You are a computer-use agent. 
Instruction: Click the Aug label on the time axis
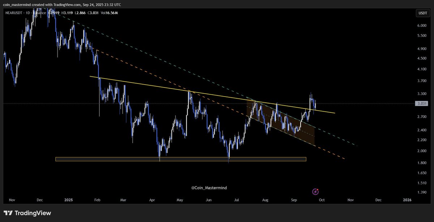pyautogui.click(x=265, y=200)
